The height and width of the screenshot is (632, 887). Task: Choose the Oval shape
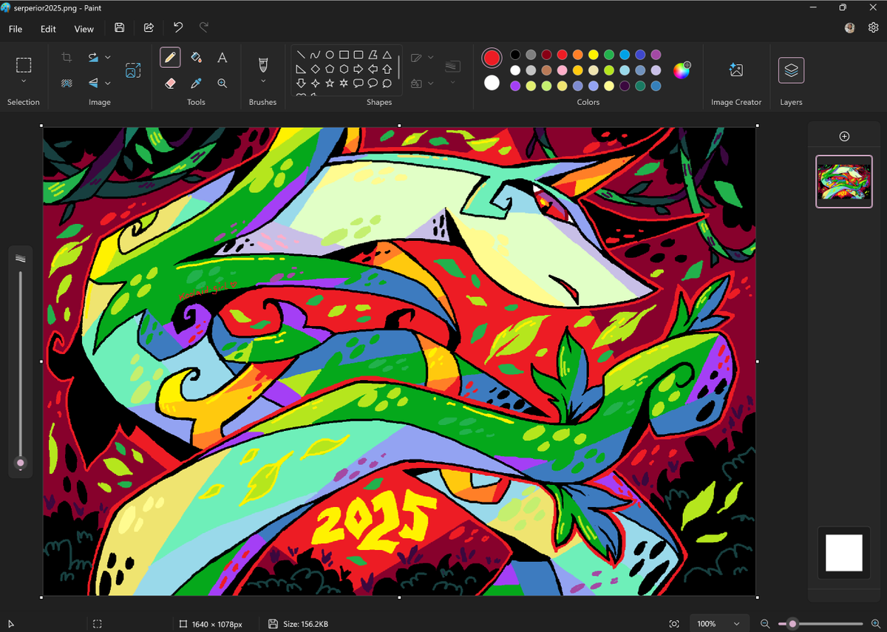coord(330,55)
